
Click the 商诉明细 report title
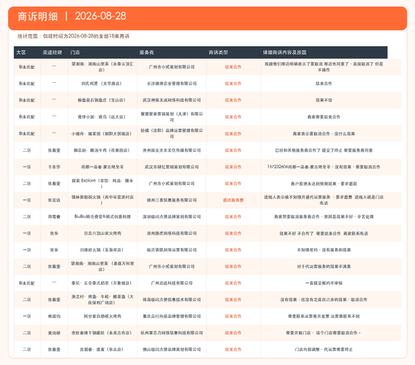point(37,17)
